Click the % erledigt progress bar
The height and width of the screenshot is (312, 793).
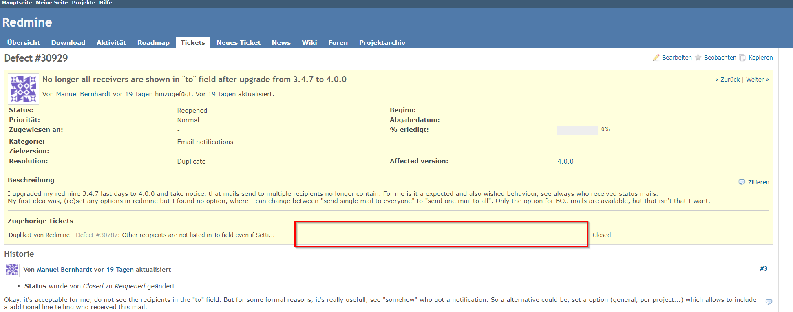(577, 130)
